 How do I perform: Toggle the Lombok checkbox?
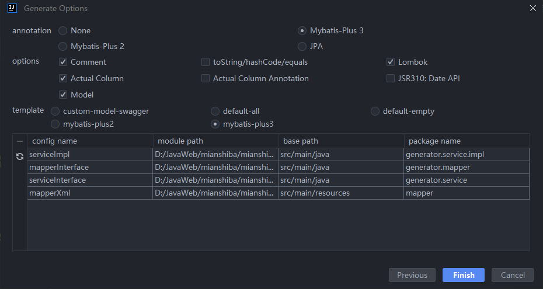390,62
